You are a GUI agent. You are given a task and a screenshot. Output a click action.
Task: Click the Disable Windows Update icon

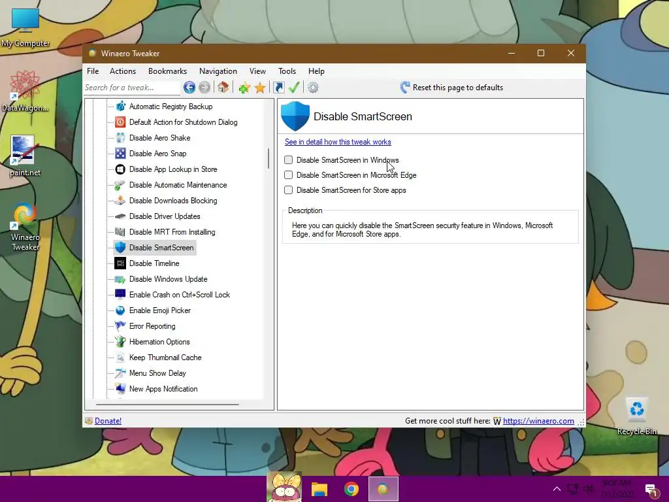click(120, 279)
